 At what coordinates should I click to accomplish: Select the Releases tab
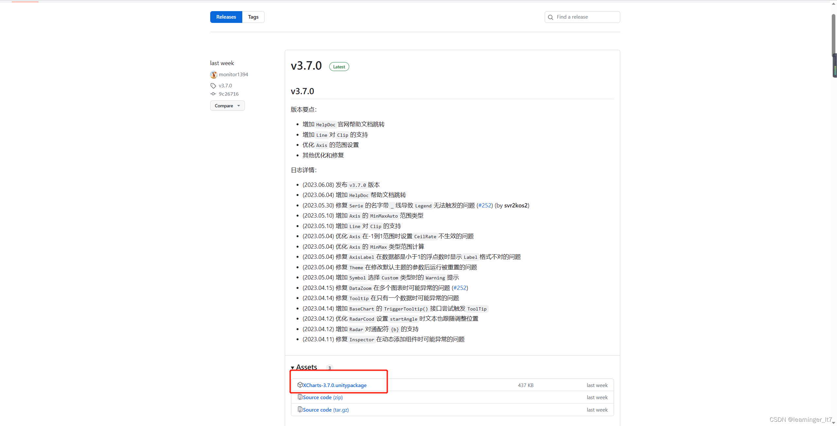pos(226,17)
